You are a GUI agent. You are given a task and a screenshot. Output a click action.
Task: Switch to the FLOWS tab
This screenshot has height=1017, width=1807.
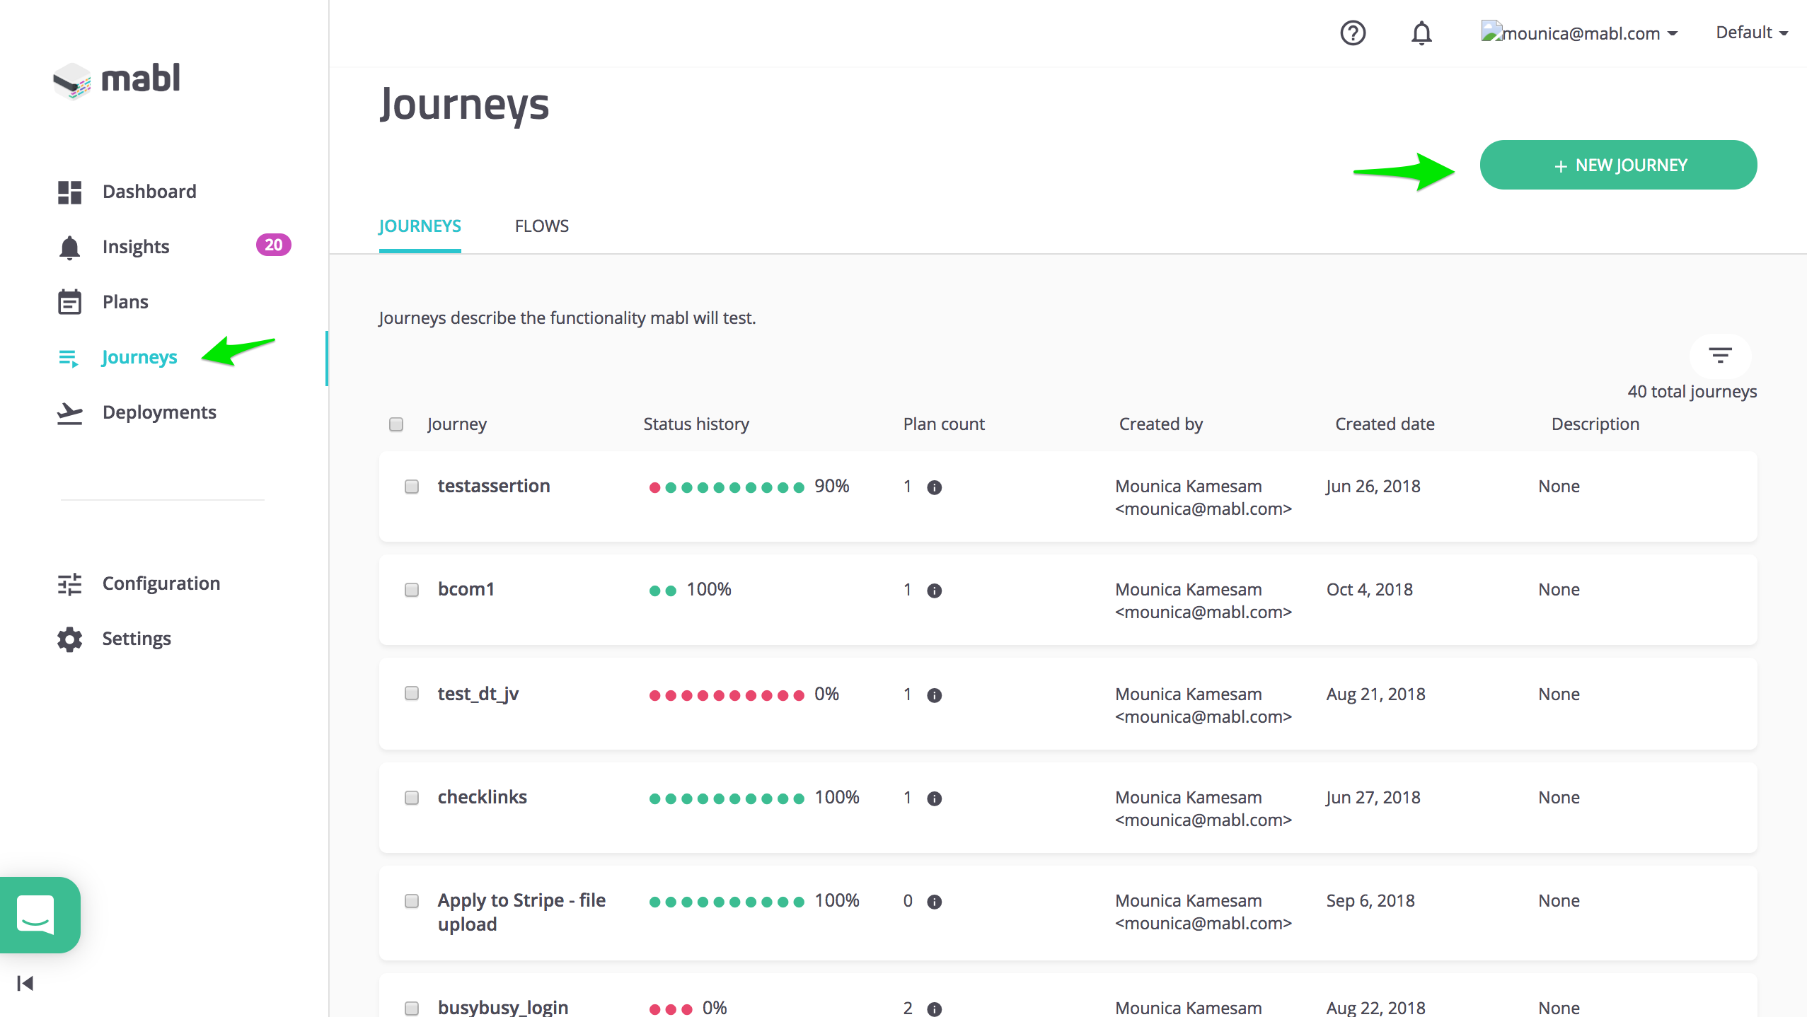coord(541,226)
